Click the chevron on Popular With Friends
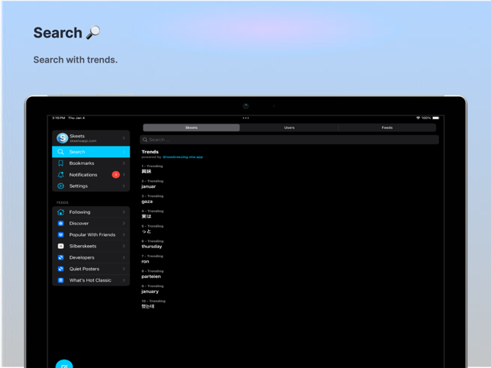Viewport: 491px width, 368px height. click(x=124, y=234)
